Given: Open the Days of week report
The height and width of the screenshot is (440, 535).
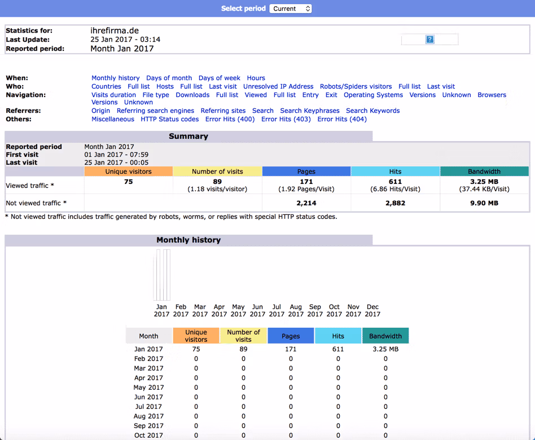Looking at the screenshot, I should tap(219, 78).
